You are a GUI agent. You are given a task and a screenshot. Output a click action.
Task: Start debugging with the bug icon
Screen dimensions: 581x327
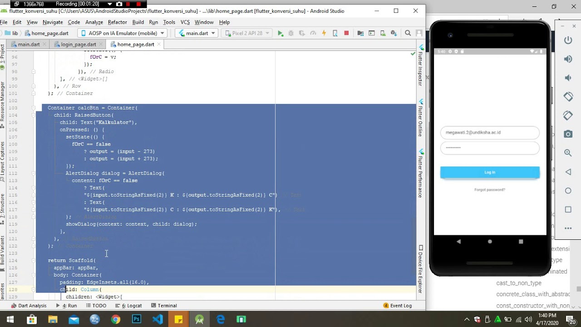point(291,33)
